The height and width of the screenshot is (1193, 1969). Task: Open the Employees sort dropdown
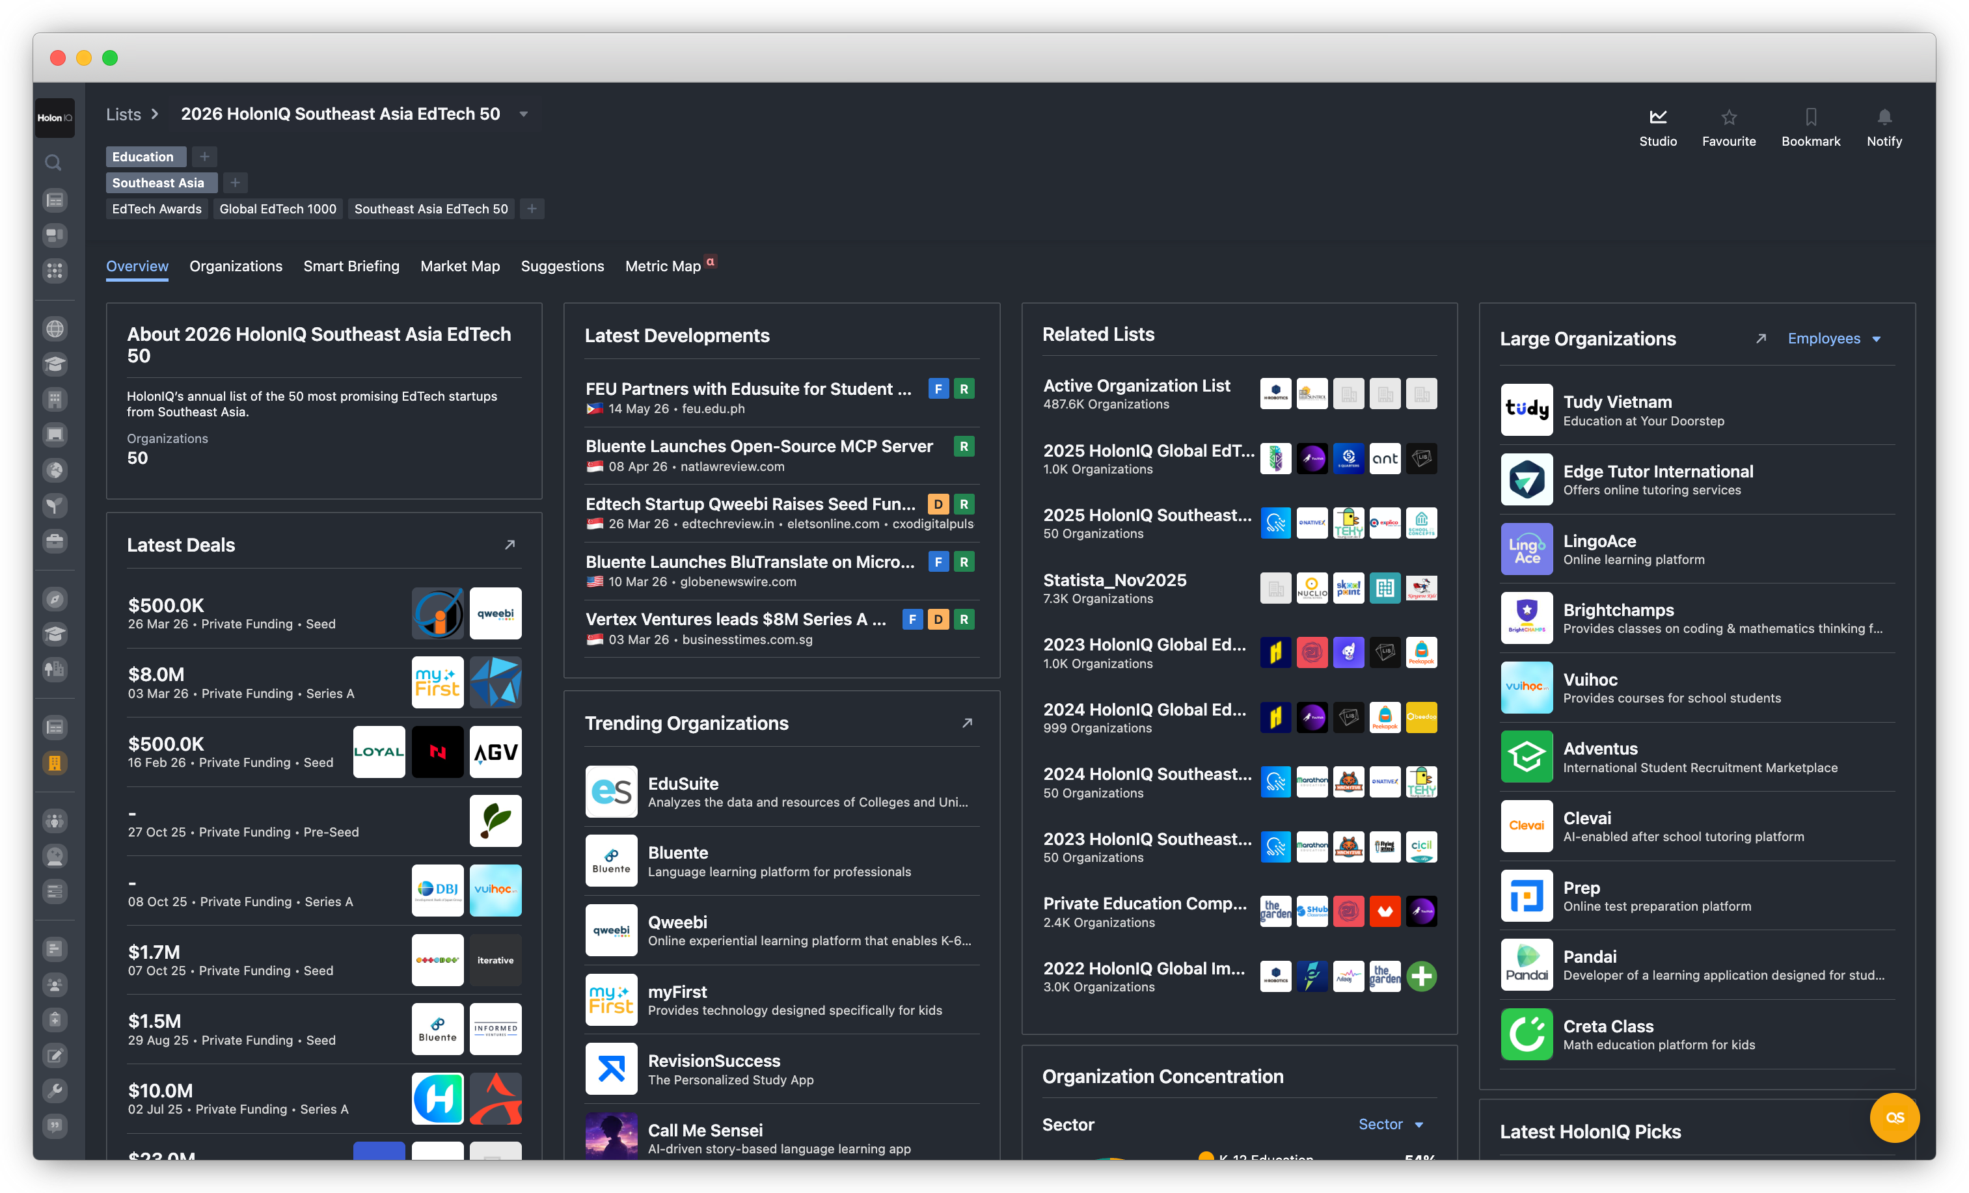(1834, 339)
